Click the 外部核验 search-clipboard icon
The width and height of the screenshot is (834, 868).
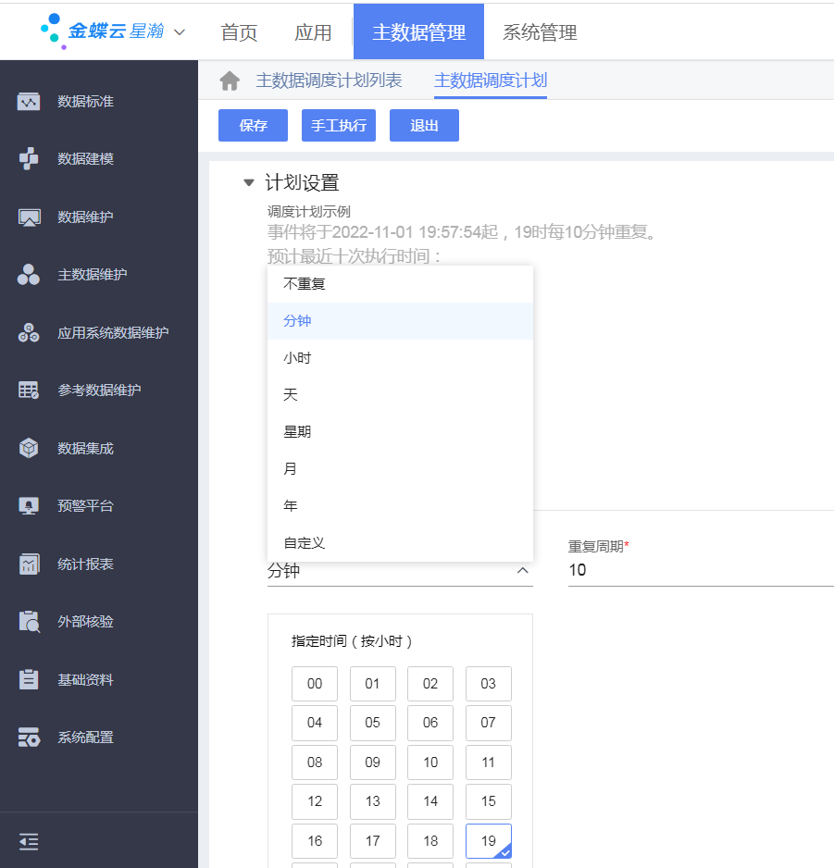click(x=29, y=621)
